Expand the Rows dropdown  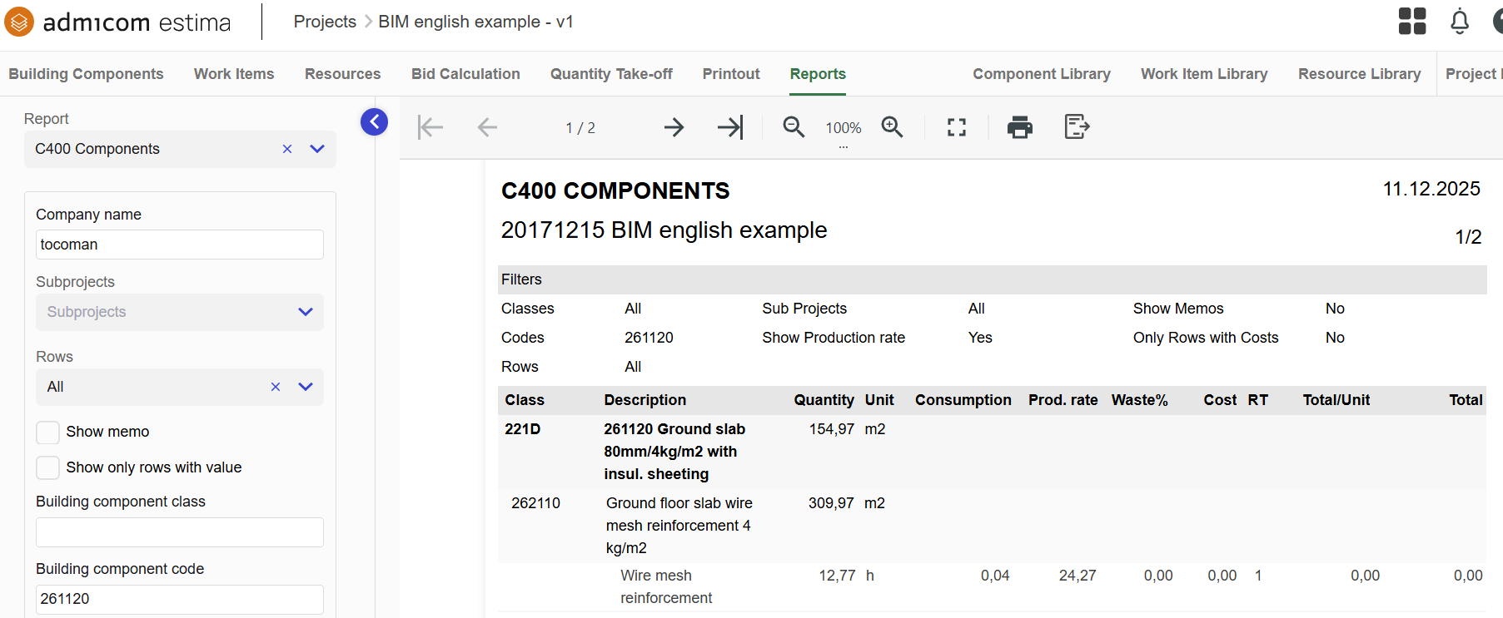pyautogui.click(x=306, y=387)
